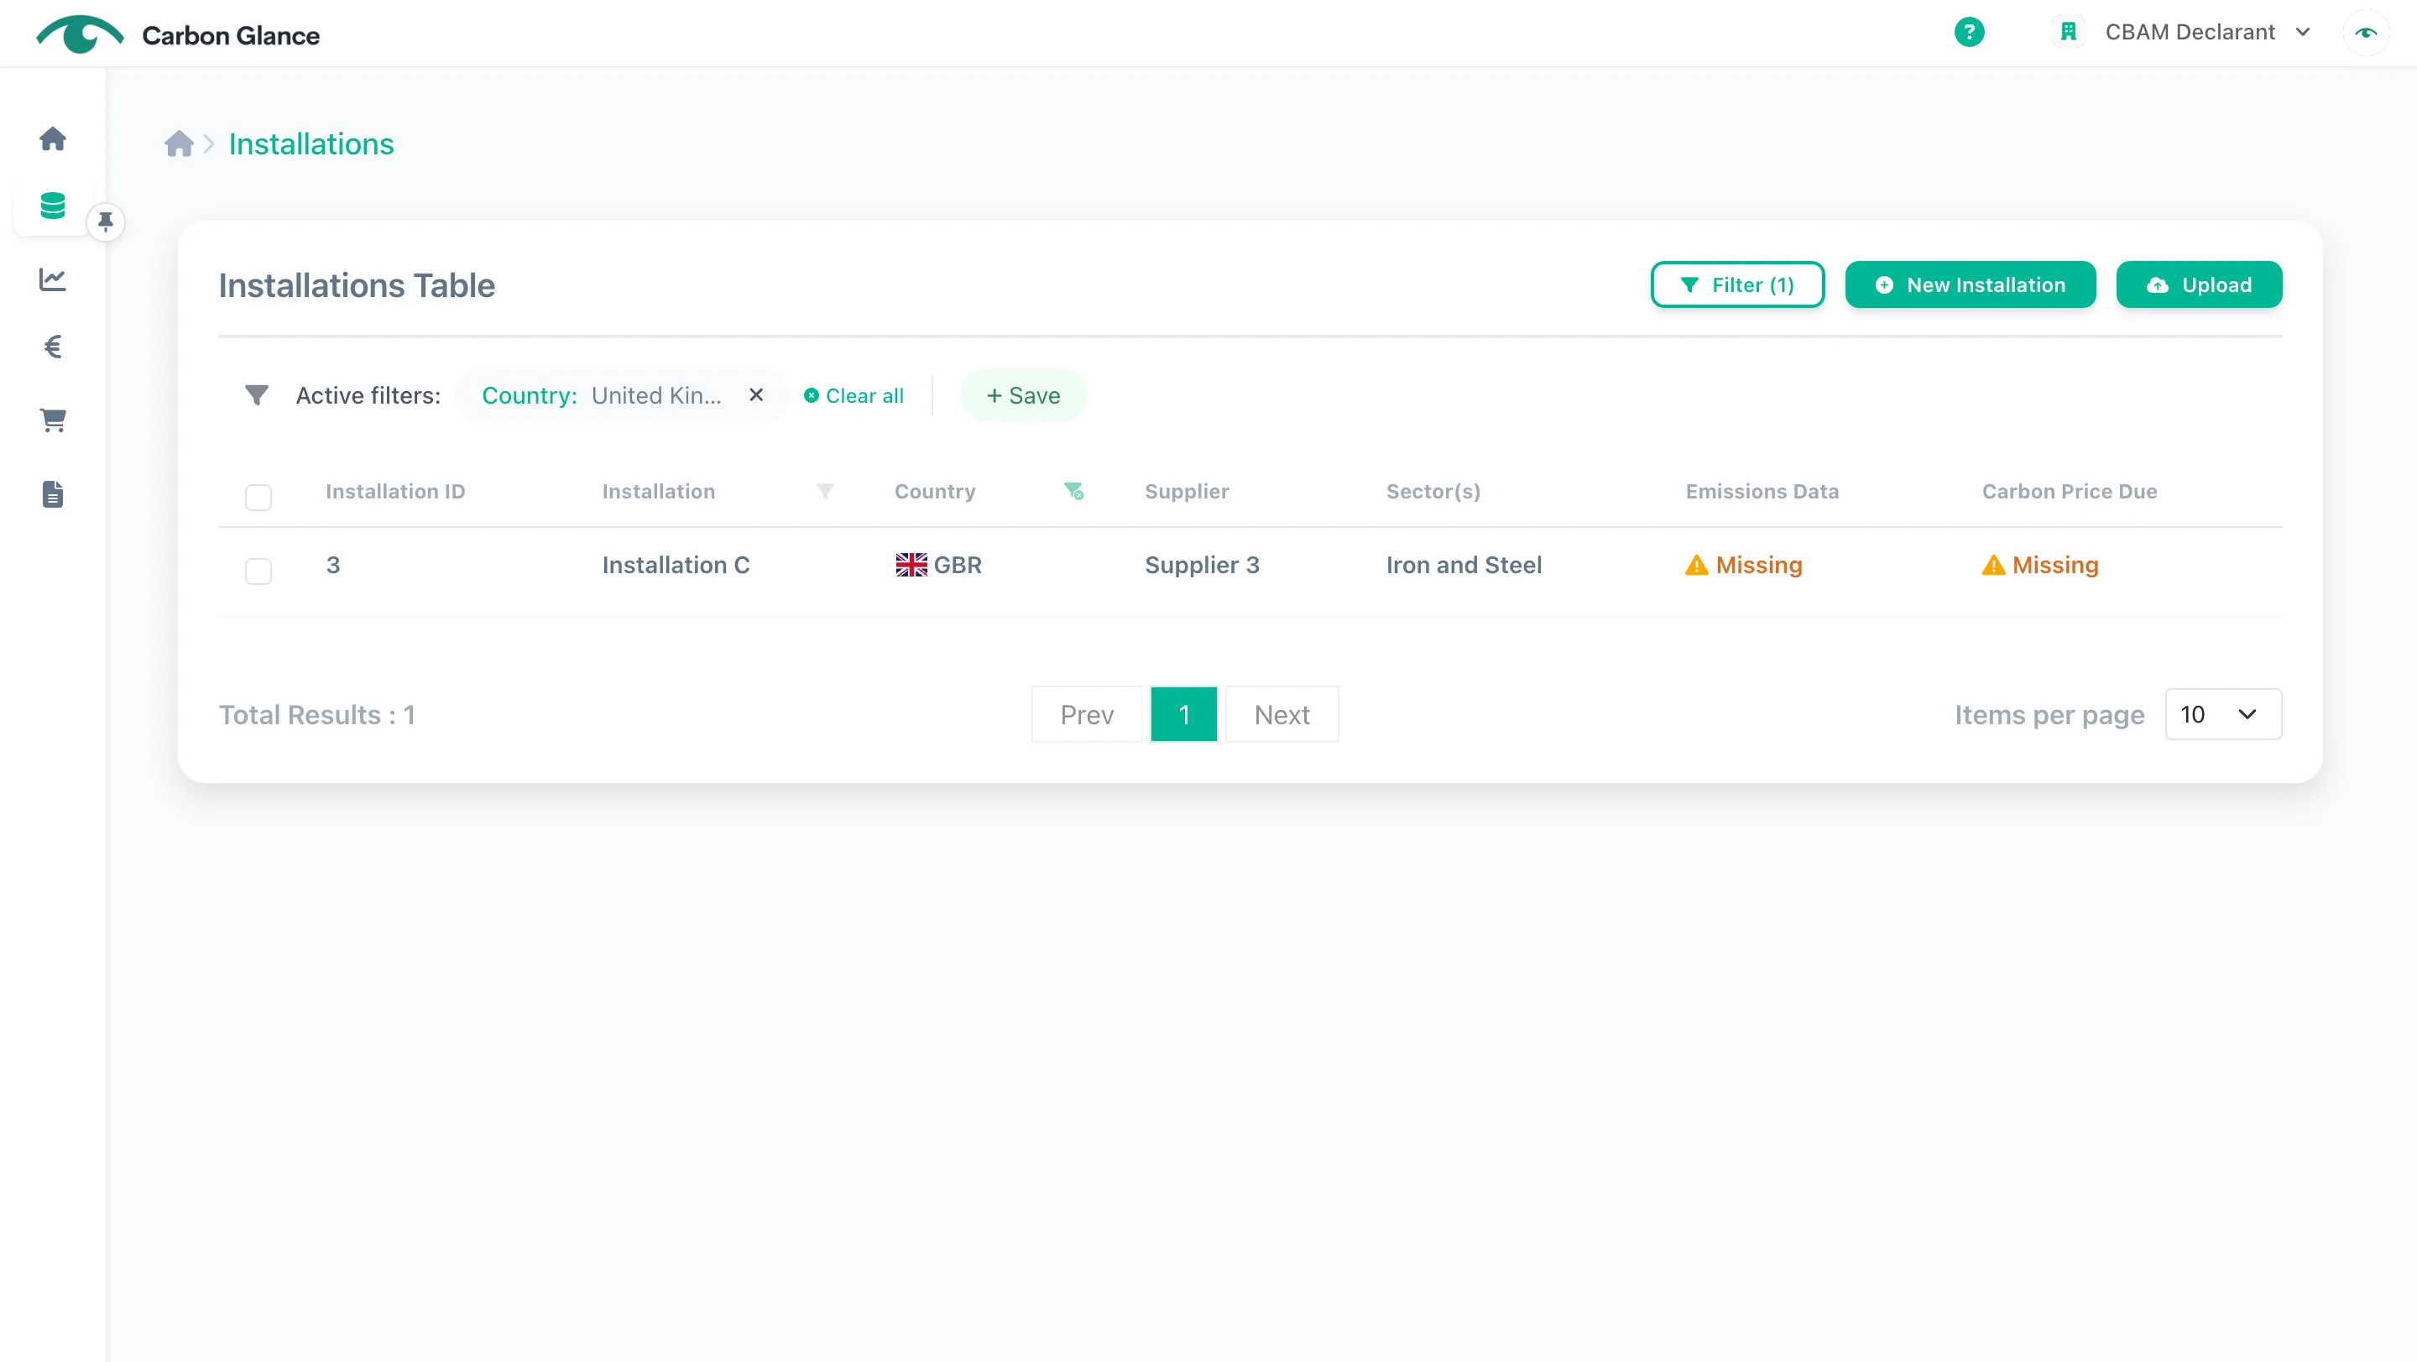Click the Upload button
2417x1362 pixels.
(2199, 285)
